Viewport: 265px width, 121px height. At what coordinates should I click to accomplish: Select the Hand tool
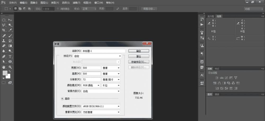[4, 67]
